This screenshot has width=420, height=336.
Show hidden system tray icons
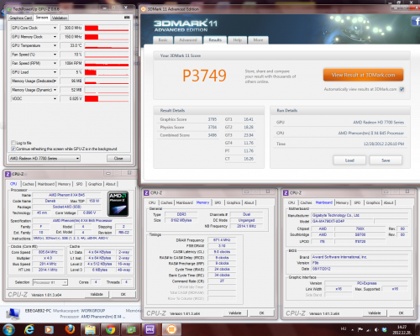click(353, 329)
